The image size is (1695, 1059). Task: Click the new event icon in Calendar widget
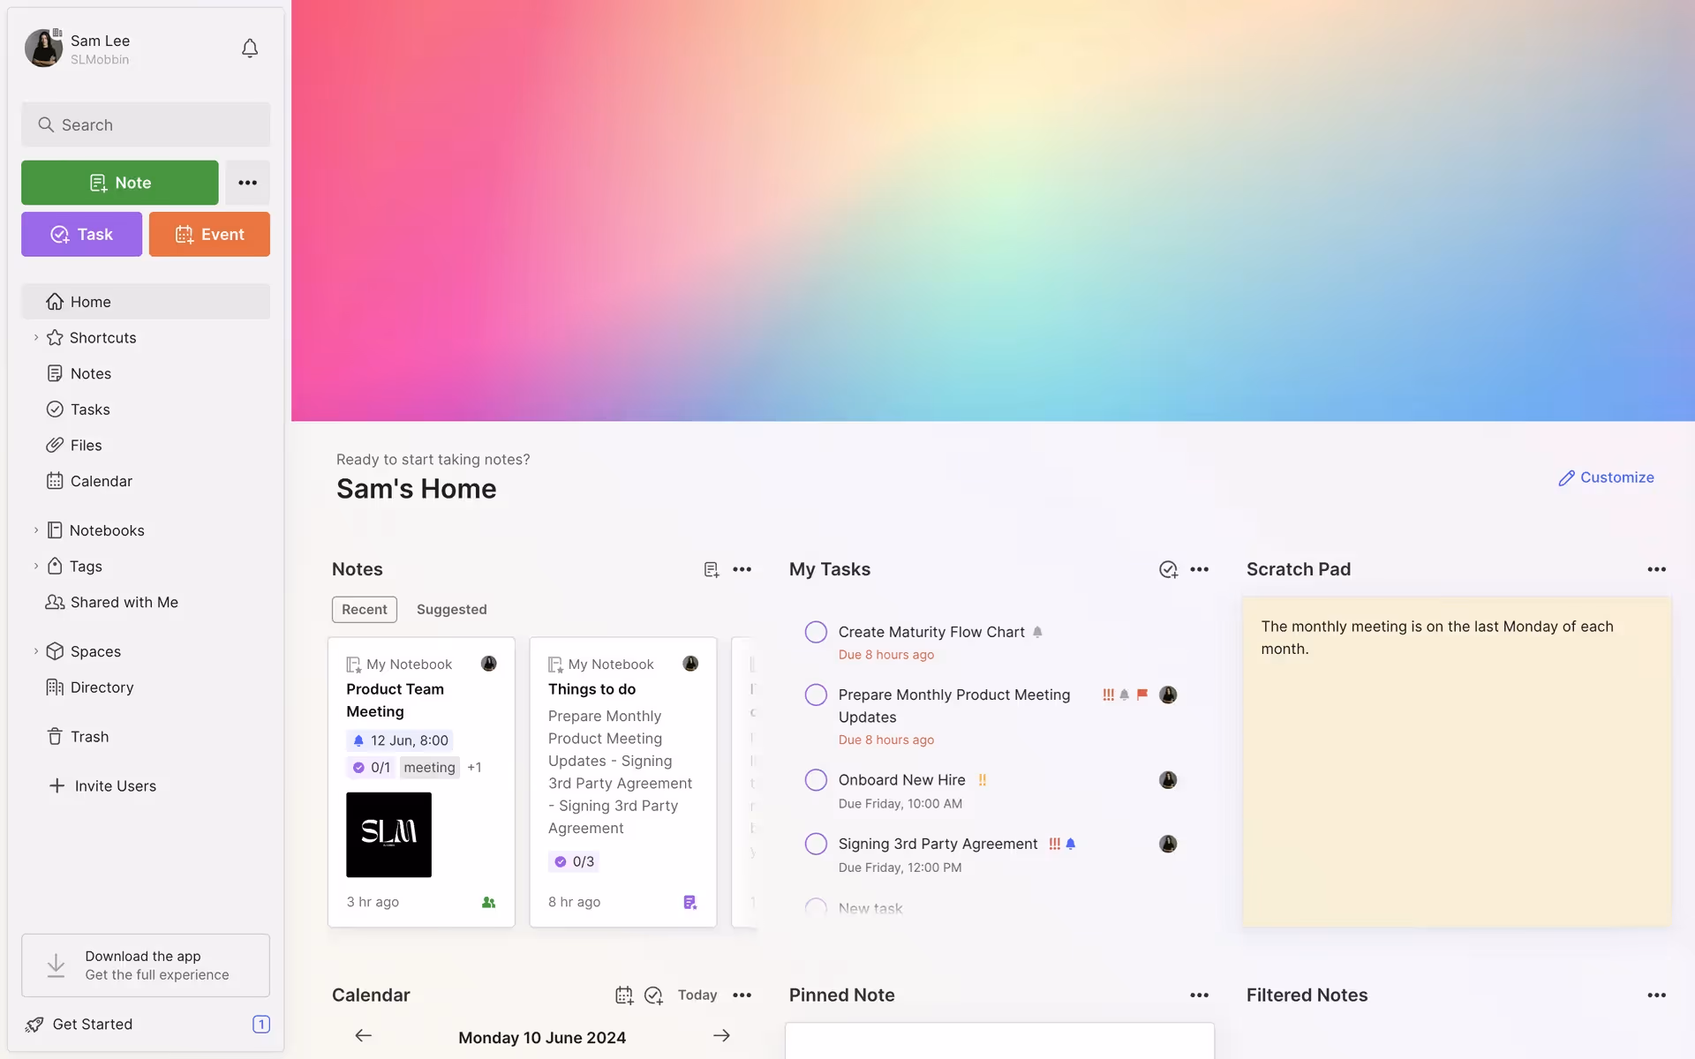coord(624,995)
